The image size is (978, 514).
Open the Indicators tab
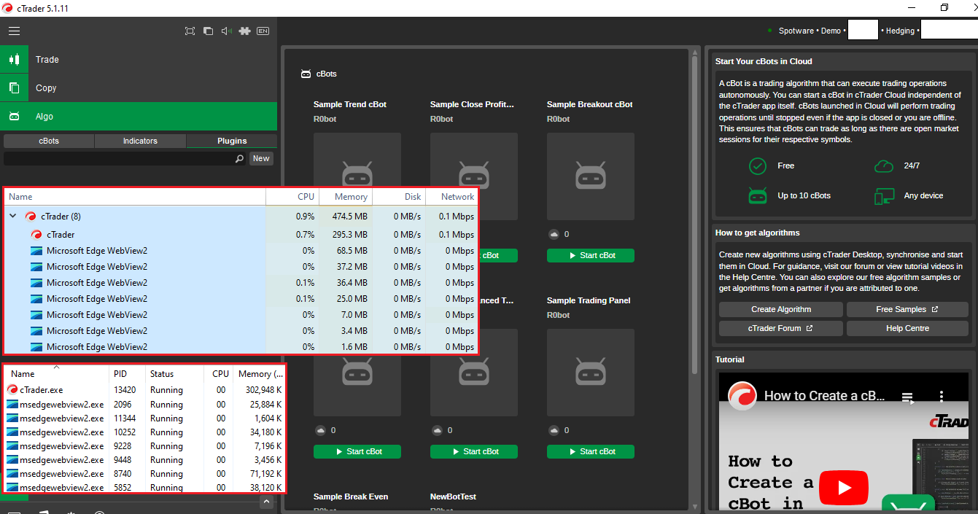[x=140, y=141]
